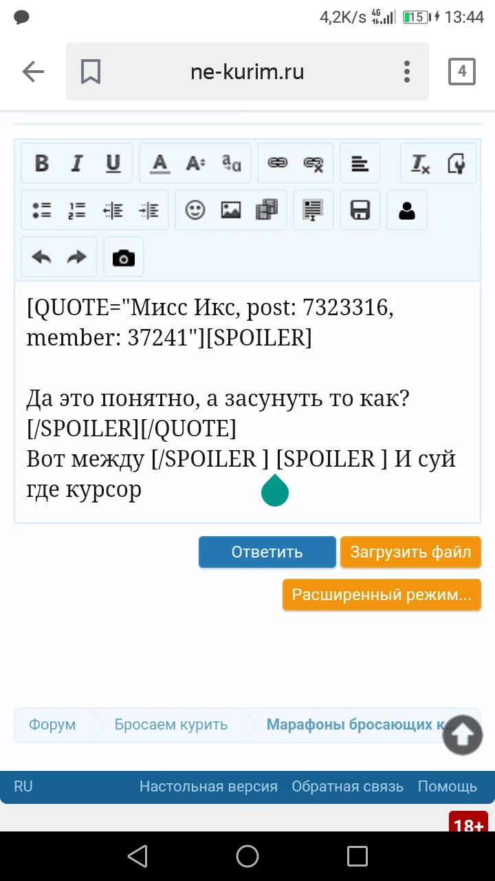The width and height of the screenshot is (495, 881).
Task: Insert an image via picture icon
Action: pos(231,210)
